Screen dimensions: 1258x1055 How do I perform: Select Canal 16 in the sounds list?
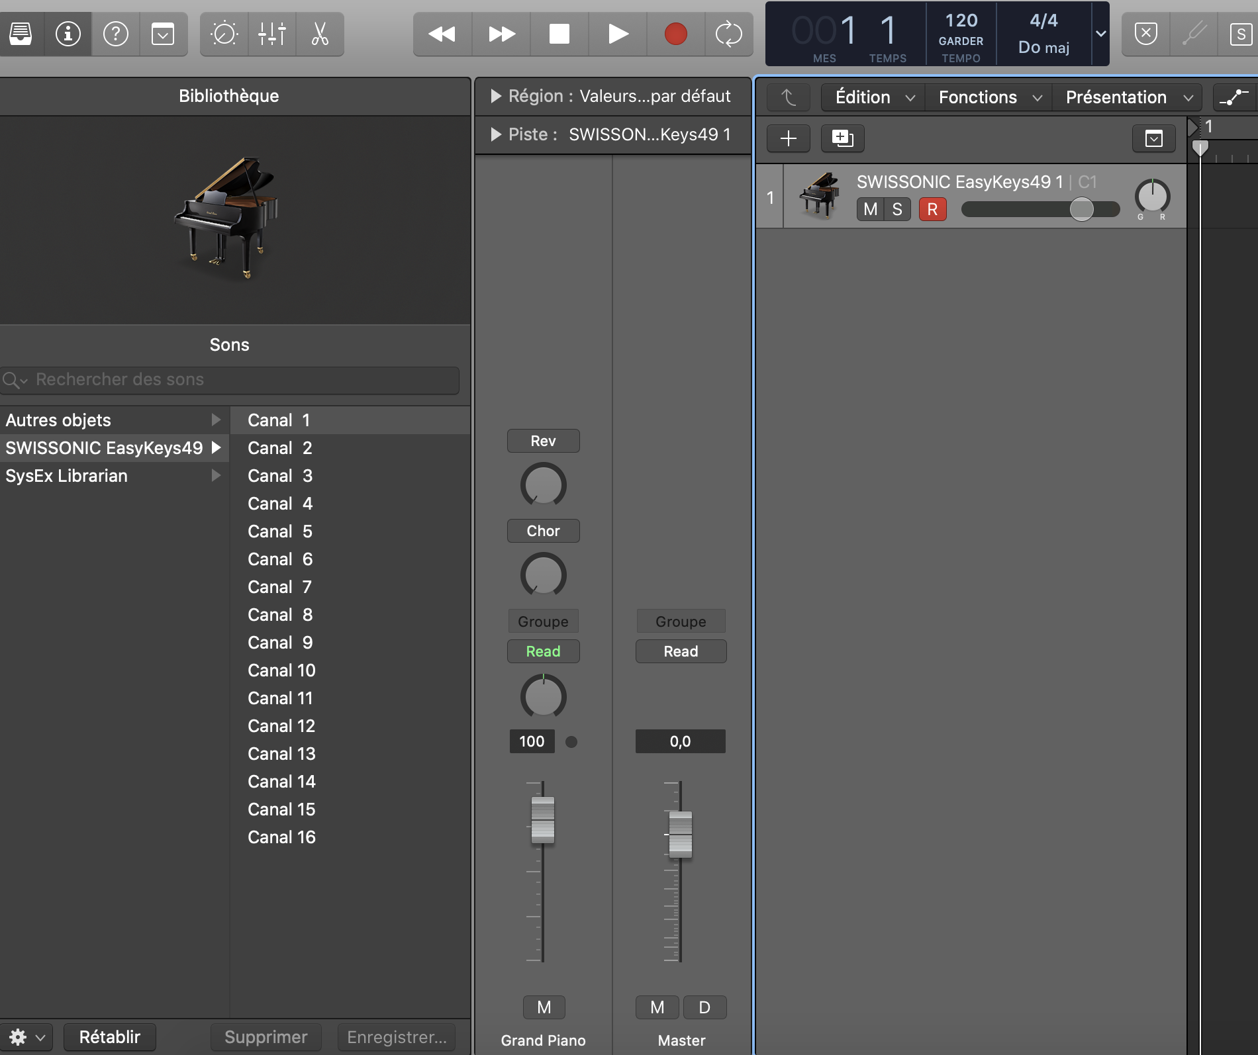pyautogui.click(x=350, y=837)
